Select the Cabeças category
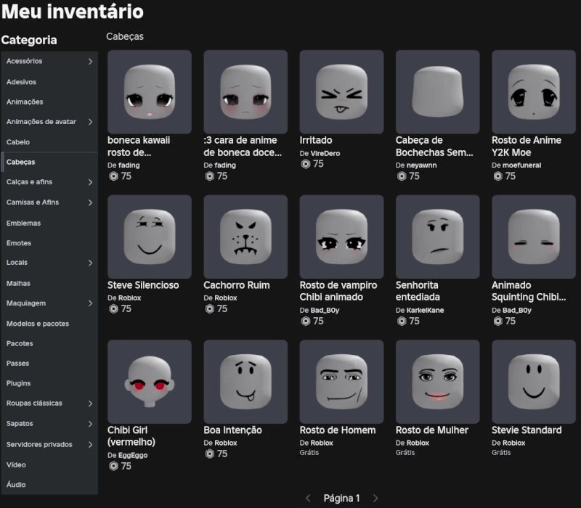The height and width of the screenshot is (508, 581). 49,162
